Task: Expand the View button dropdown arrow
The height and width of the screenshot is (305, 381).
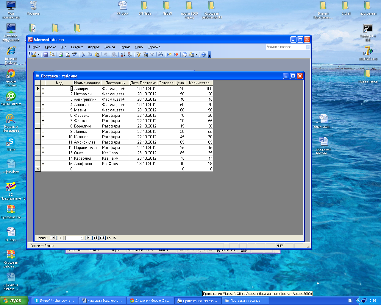Action: (38, 55)
